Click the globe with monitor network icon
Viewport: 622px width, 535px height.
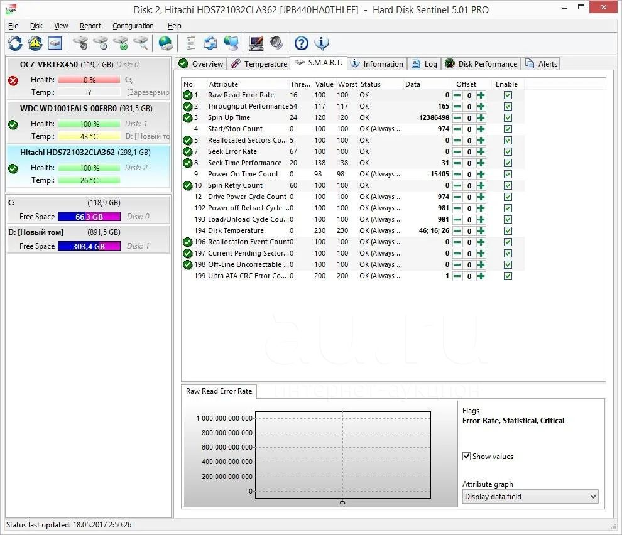(231, 43)
